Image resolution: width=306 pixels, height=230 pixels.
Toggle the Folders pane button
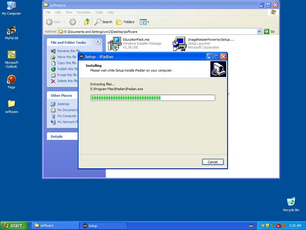[x=125, y=22]
